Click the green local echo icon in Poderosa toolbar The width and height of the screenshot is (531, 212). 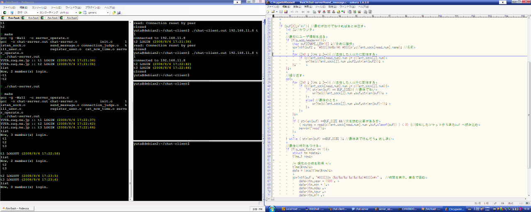(80, 12)
